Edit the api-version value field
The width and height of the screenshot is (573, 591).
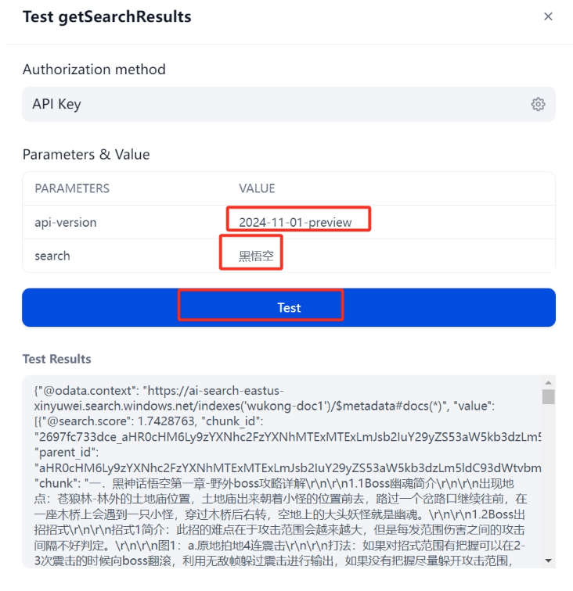(393, 222)
